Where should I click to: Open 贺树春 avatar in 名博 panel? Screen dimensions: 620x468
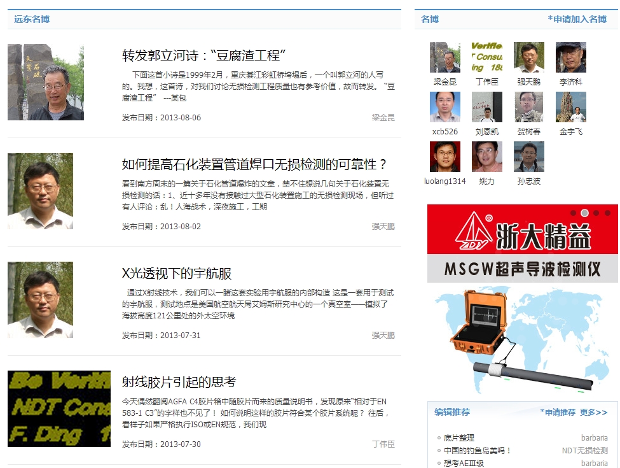coord(528,107)
